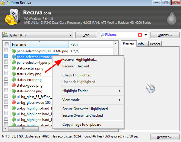Toggle the select-all checkbox in the Filename header
Screen dimensions: 181x142
(x=7, y=44)
